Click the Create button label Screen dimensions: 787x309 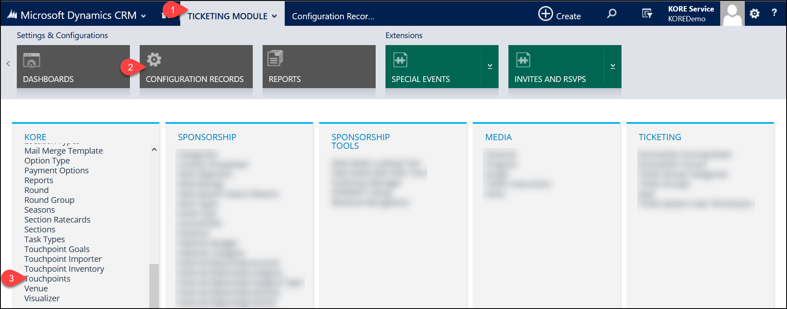[x=568, y=16]
